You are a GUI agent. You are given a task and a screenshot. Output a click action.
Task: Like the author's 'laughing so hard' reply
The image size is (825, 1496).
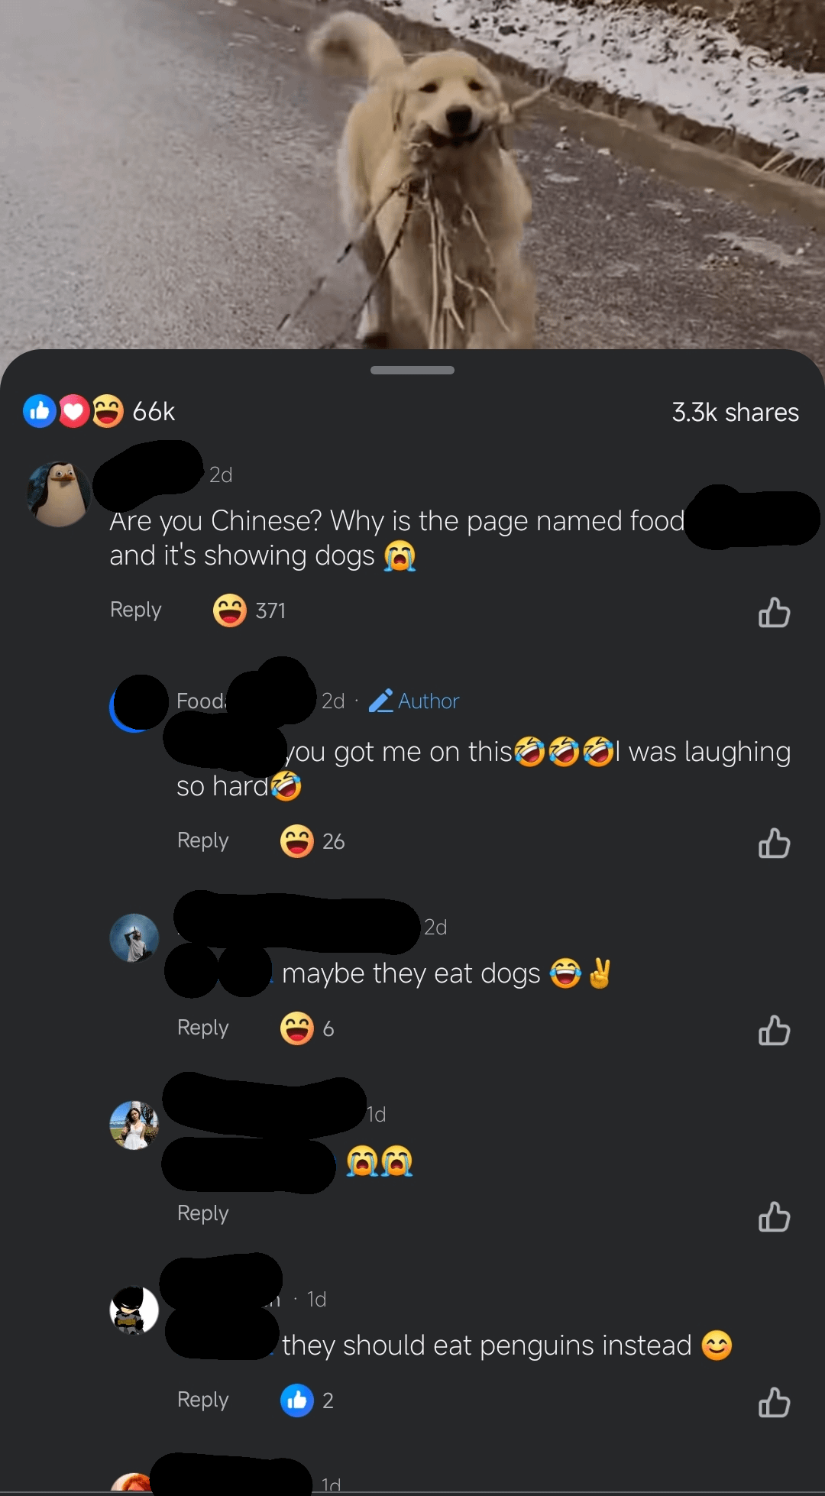click(x=774, y=843)
